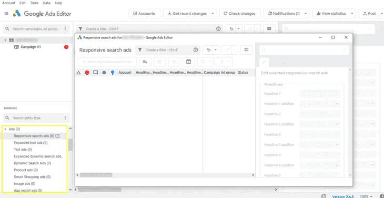Viewport: 384px width, 198px height.
Task: Click View statistics button
Action: point(331,14)
